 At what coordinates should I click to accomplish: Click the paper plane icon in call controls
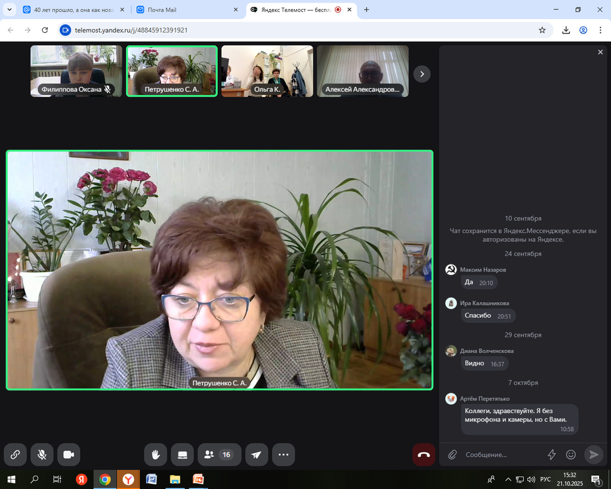(x=256, y=454)
